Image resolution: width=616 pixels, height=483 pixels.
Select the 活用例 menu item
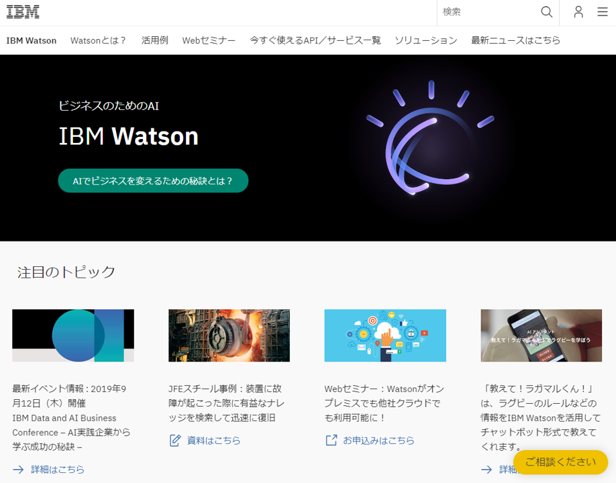tap(155, 40)
